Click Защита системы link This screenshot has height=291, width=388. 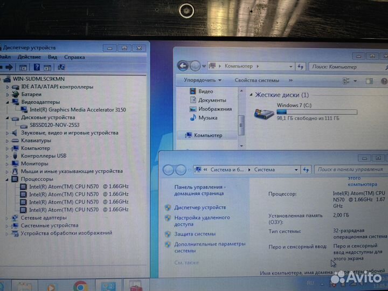tap(195, 234)
